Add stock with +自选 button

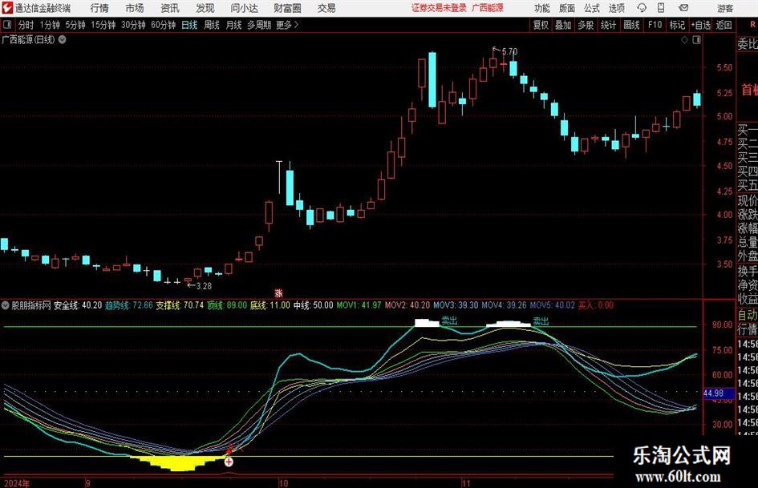point(700,25)
